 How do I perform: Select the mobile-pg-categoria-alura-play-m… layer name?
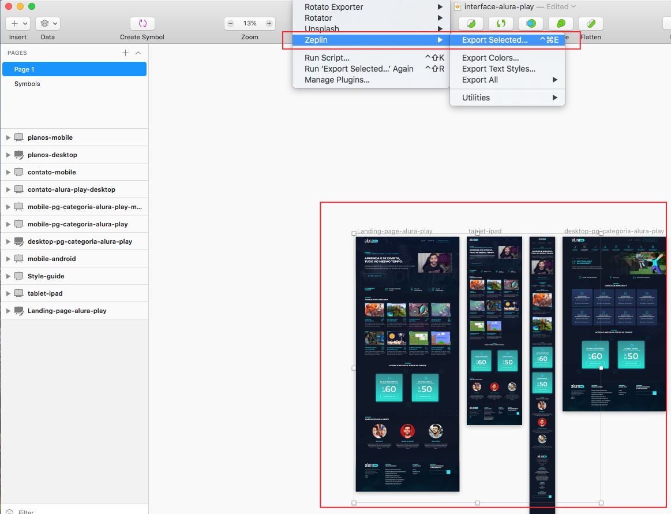(85, 207)
